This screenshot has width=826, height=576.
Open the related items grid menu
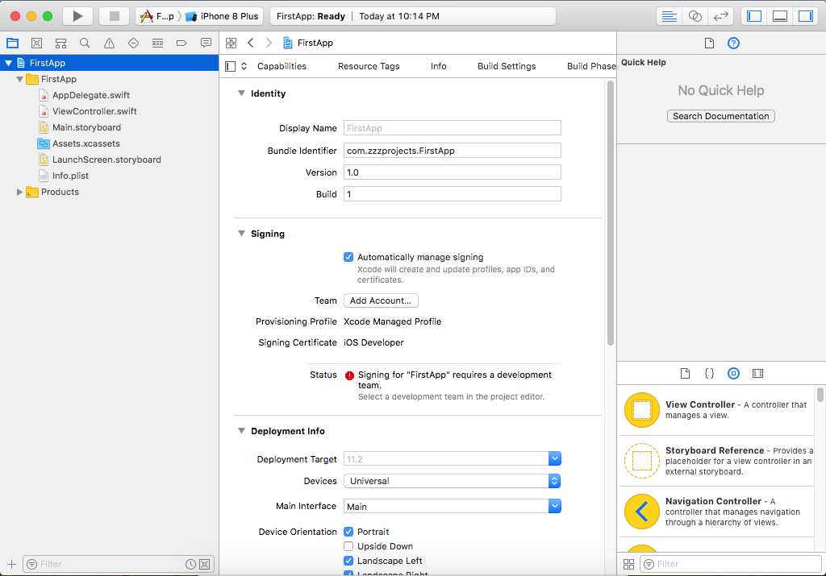click(x=231, y=44)
